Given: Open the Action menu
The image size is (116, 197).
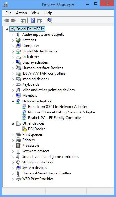Looking at the screenshot, I should tap(21, 13).
